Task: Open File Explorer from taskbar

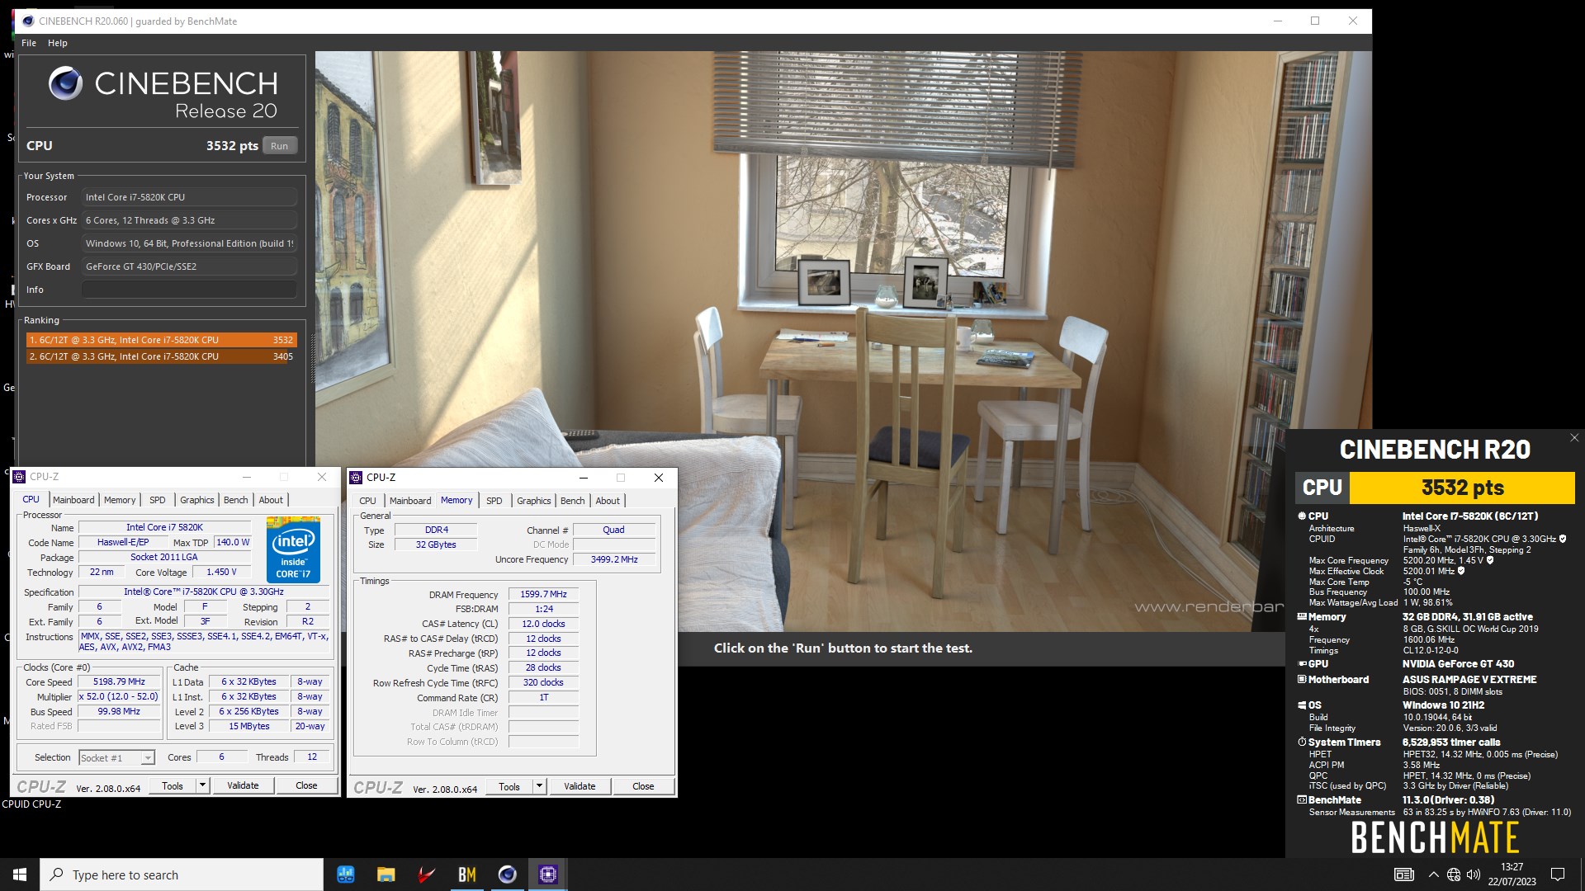Action: (386, 874)
